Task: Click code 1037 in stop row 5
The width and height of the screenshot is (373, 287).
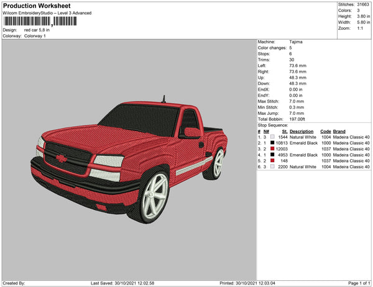Action: click(x=326, y=161)
